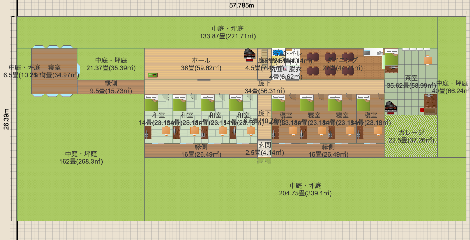Image resolution: width=470 pixels, height=240 pixels.
Task: Click the 57.785m width dimension label
Action: click(x=242, y=6)
